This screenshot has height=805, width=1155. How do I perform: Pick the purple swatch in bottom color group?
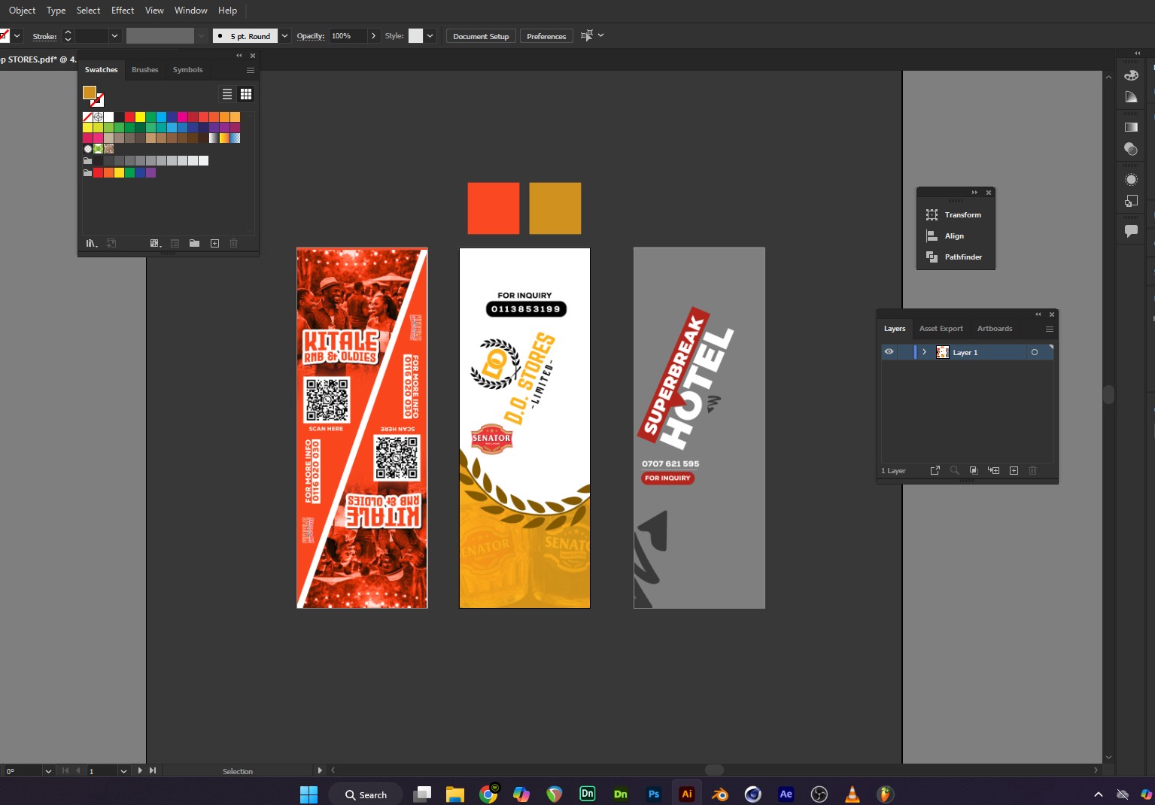click(x=150, y=172)
